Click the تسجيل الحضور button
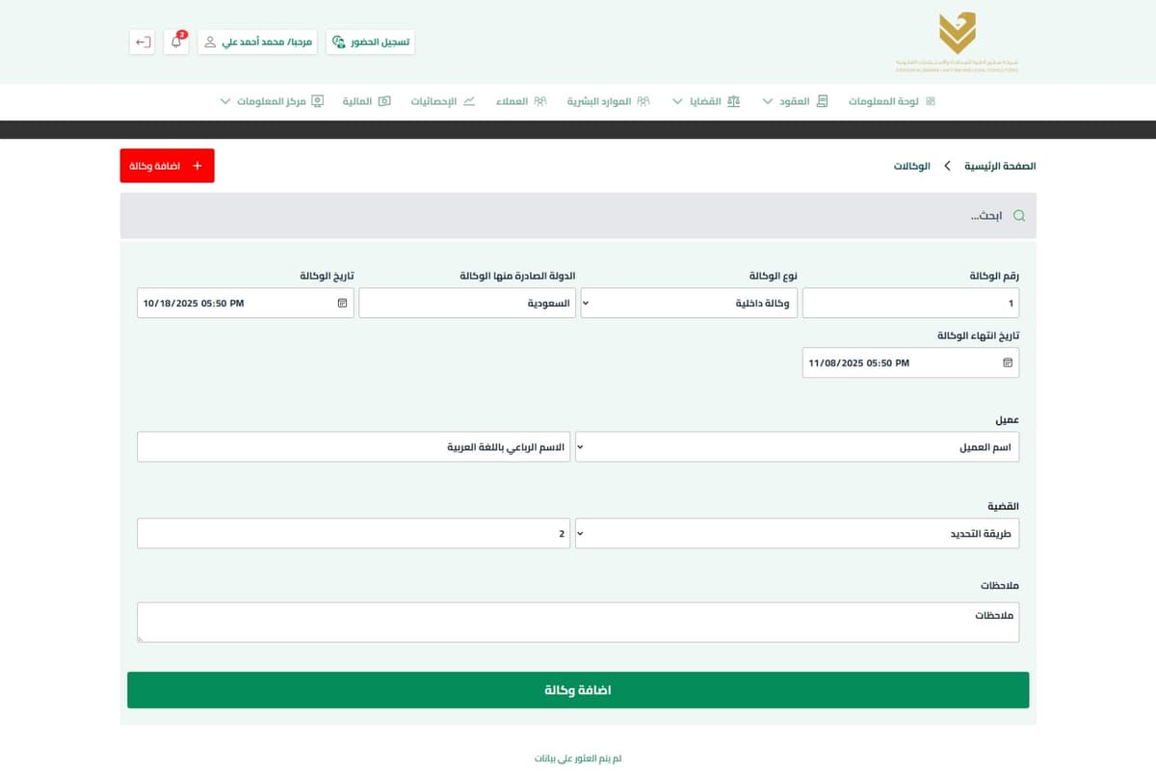 (370, 42)
